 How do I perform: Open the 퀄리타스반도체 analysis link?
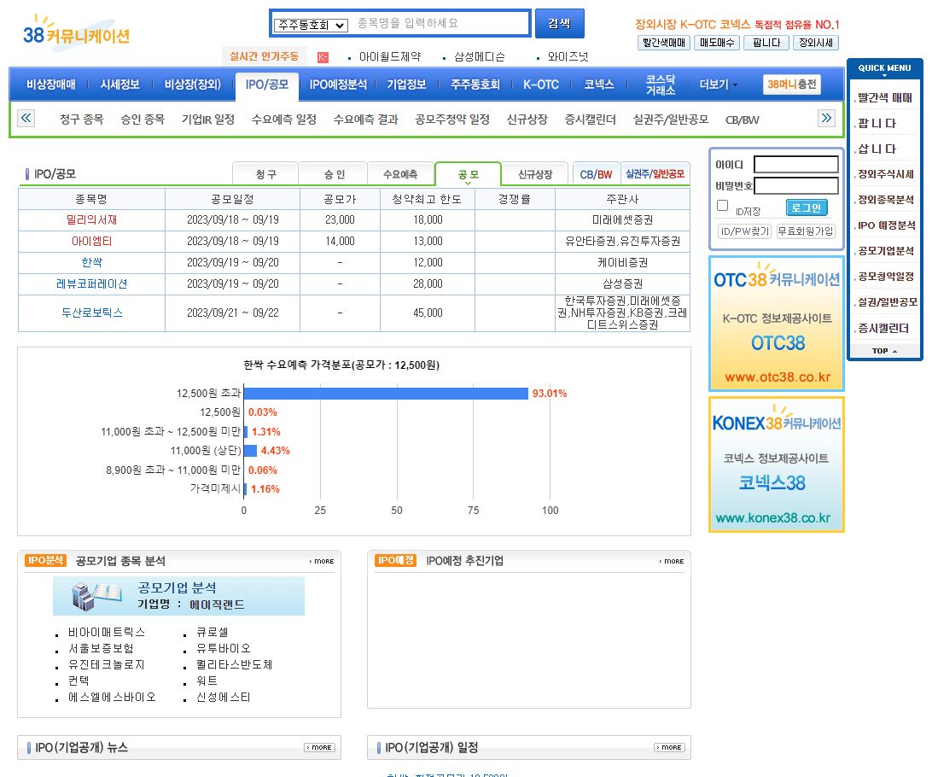[x=234, y=664]
